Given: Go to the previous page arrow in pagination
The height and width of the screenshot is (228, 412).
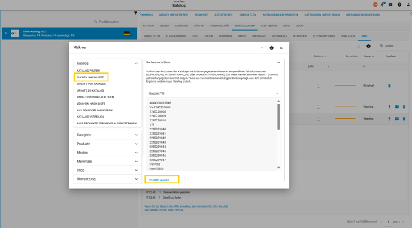Looking at the screenshot, I should point(381,221).
